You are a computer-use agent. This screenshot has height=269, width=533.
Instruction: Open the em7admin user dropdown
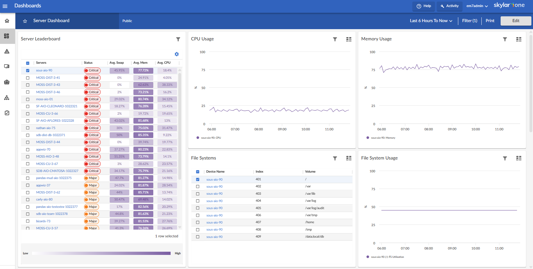pos(477,6)
